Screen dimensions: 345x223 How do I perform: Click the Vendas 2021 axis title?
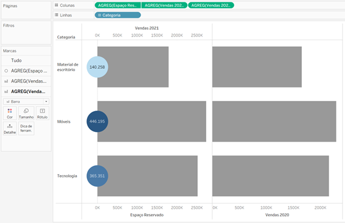click(x=147, y=28)
